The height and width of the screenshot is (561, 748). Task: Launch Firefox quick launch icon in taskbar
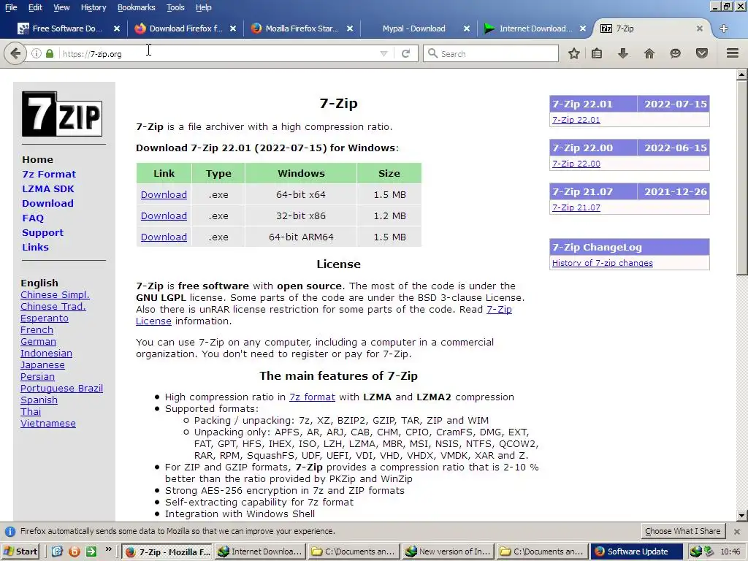(75, 552)
